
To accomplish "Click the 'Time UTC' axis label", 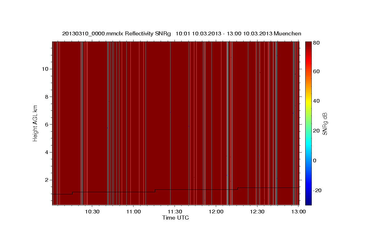I will click(175, 218).
